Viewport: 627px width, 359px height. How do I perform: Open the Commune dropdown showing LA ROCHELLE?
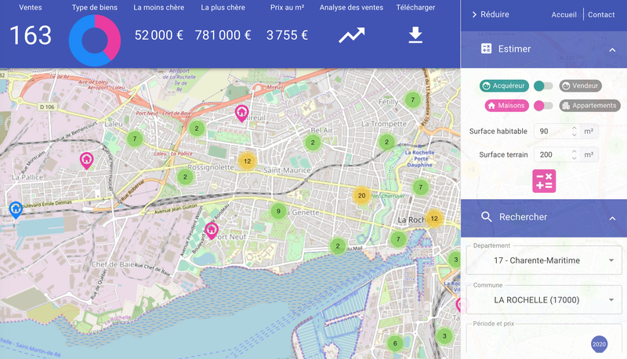coord(543,299)
